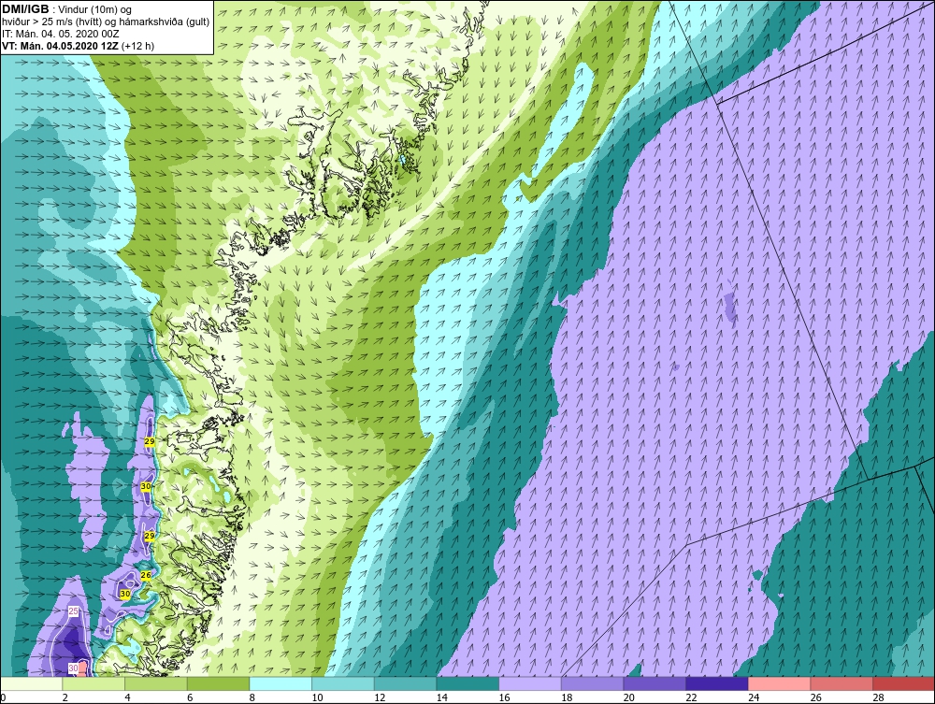Click the "6" value on the color scale

(x=189, y=697)
